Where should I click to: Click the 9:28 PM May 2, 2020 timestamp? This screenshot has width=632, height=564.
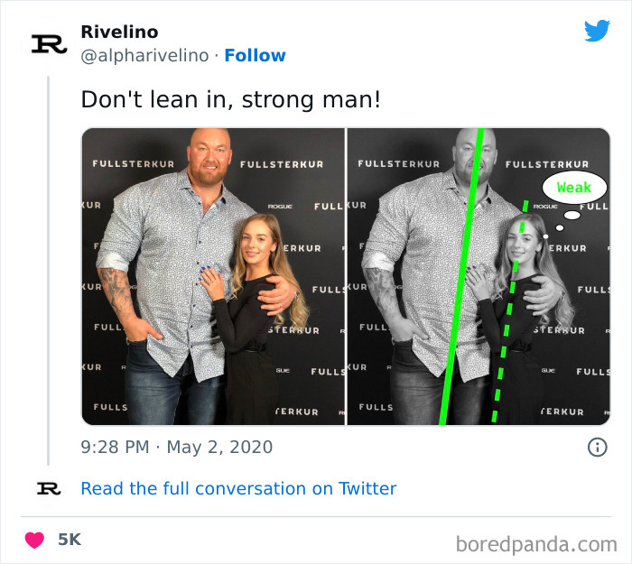[x=176, y=447]
